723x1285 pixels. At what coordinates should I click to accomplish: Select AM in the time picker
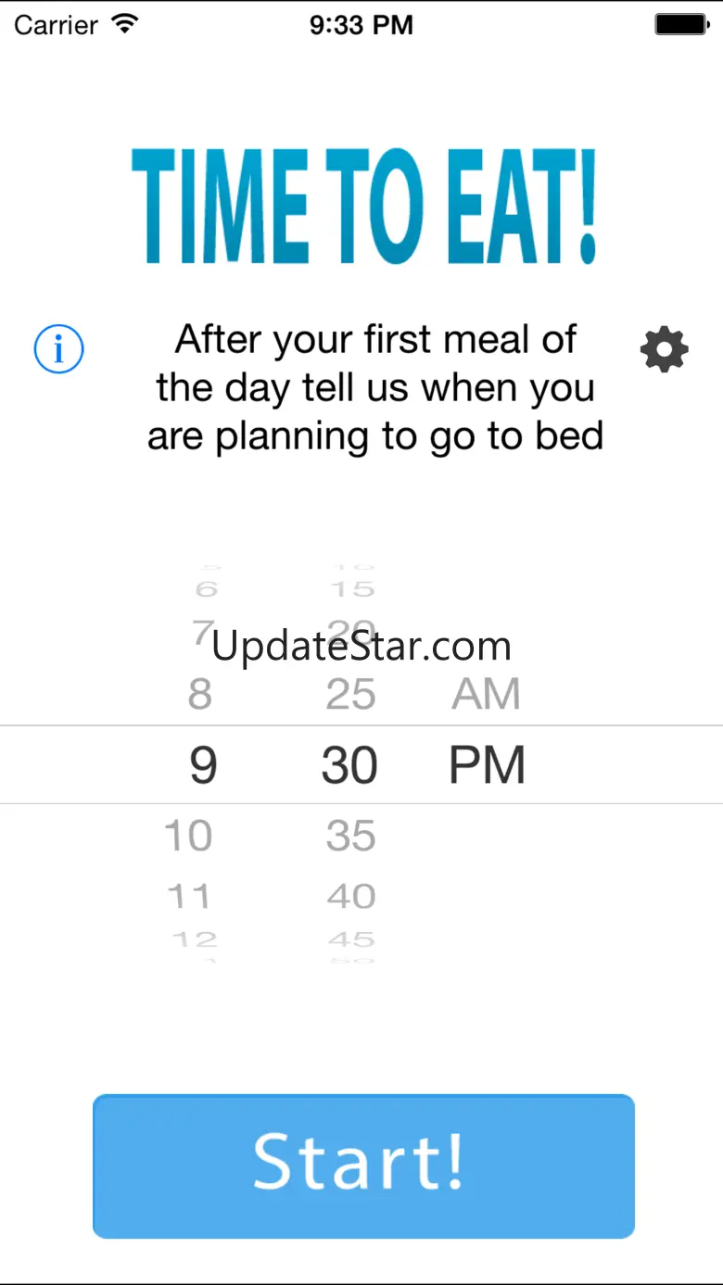(x=486, y=695)
